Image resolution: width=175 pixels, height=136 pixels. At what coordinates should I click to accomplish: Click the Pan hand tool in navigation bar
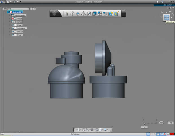(x=84, y=130)
